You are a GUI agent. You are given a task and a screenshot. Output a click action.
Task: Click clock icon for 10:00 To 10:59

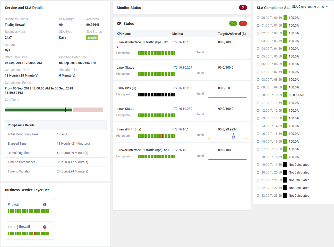coord(258,95)
